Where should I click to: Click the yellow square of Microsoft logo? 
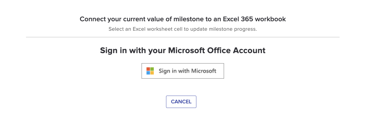[152, 73]
